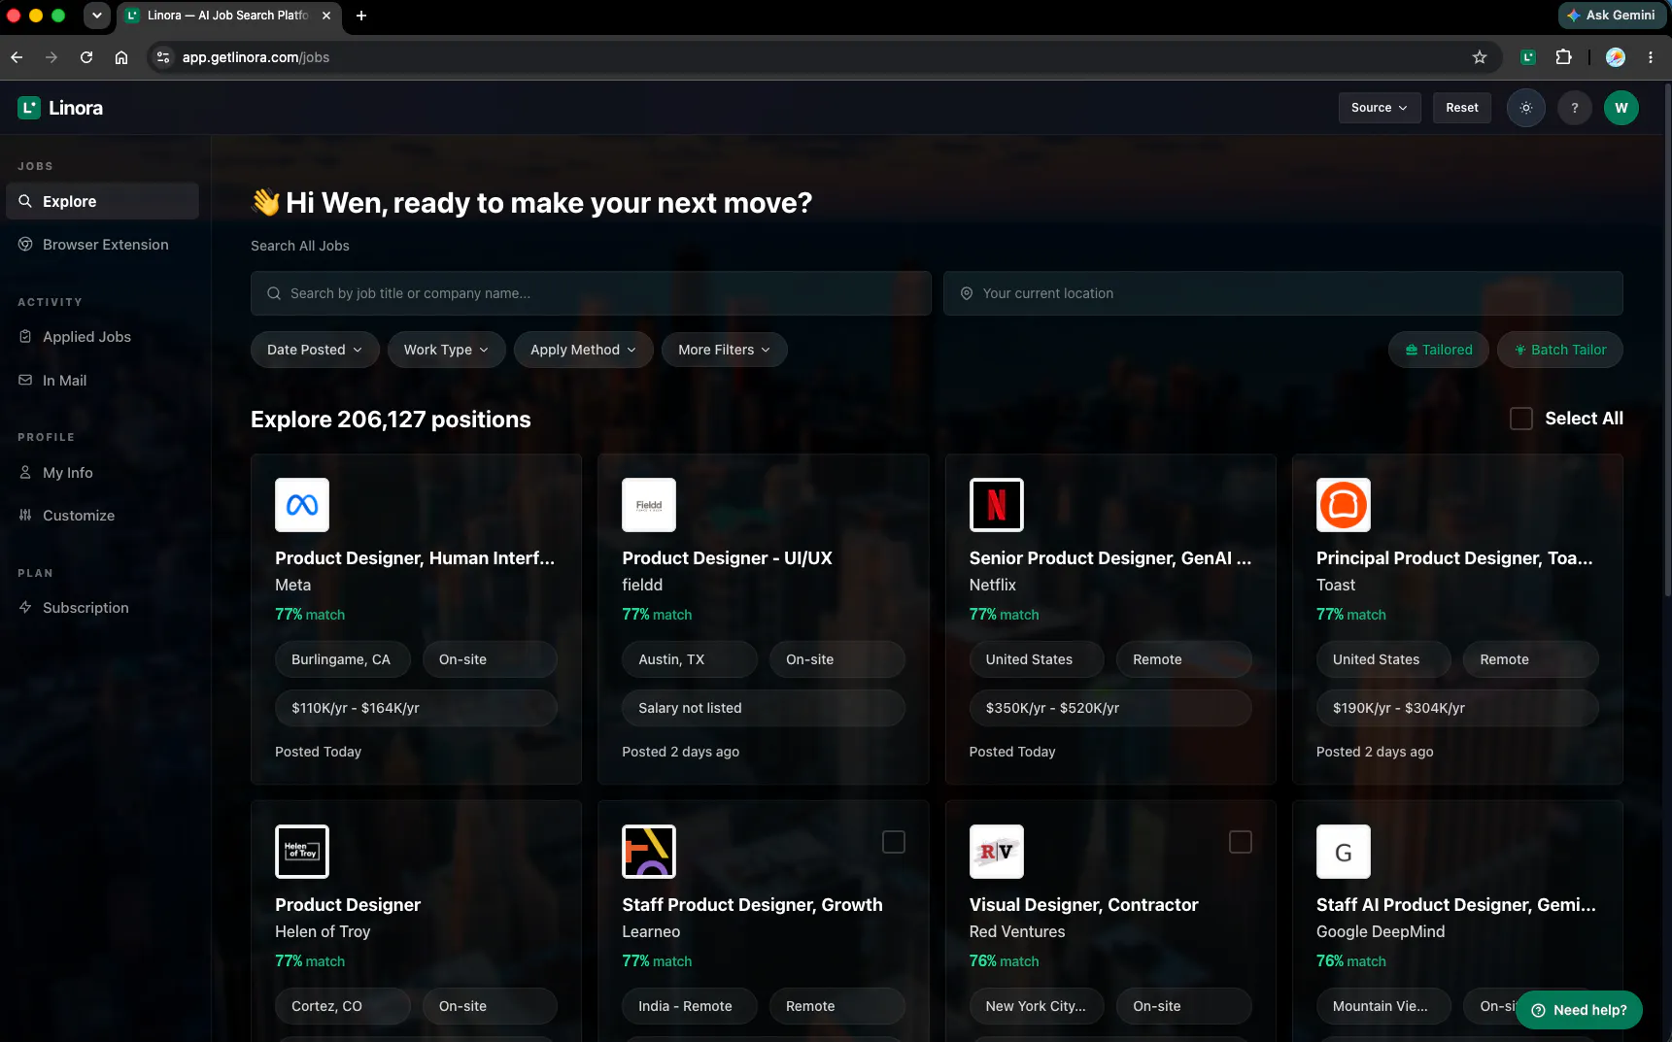Open Senior Product Designer, GenAI job at Netflix
Screen dimensions: 1672x1042
1110,558
